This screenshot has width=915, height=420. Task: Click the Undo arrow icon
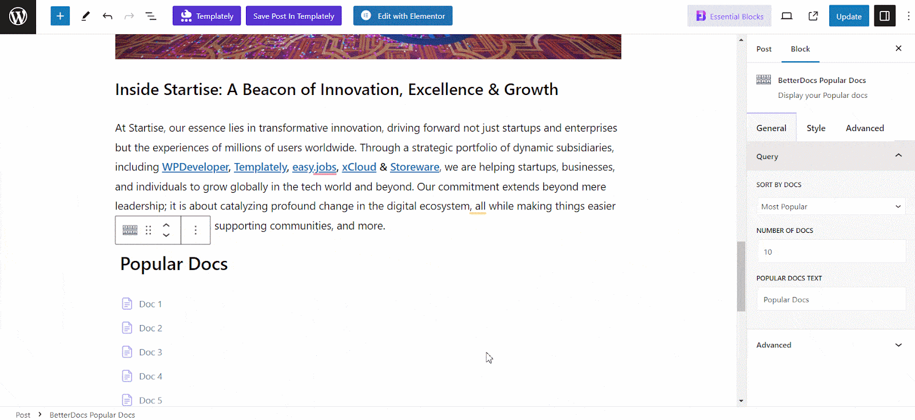point(108,16)
